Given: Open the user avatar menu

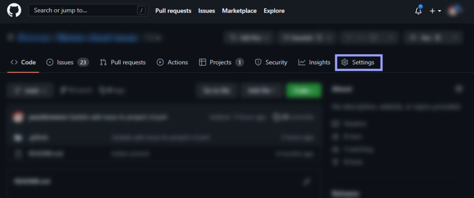Looking at the screenshot, I should point(455,11).
